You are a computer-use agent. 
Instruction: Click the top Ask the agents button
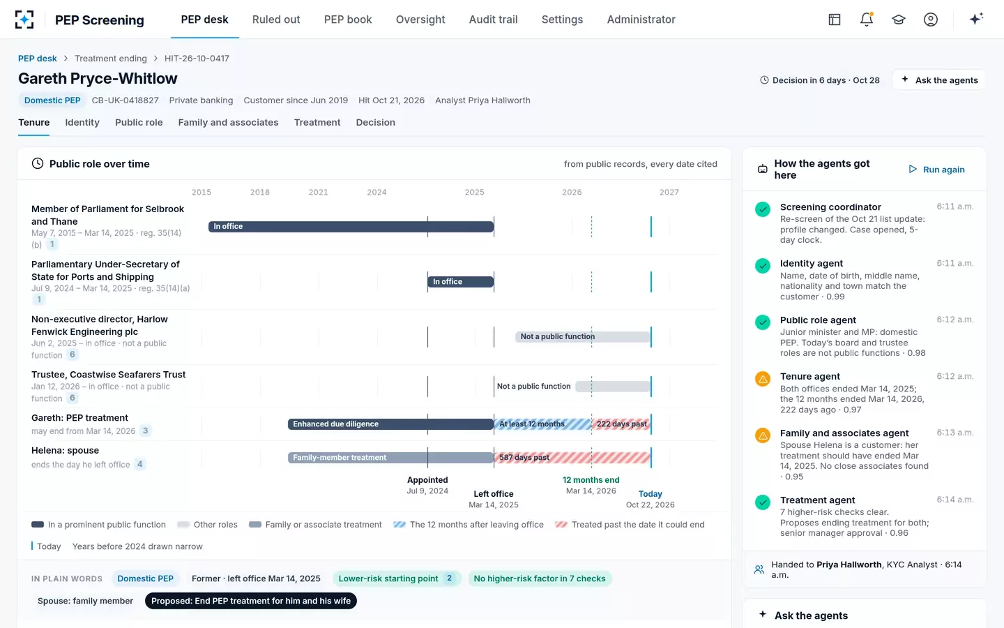(x=939, y=80)
